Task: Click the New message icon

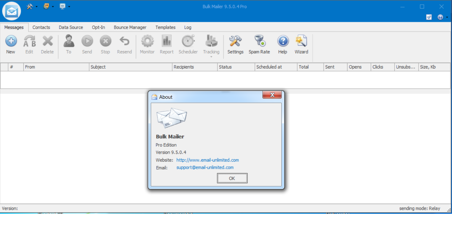Action: coord(11,41)
